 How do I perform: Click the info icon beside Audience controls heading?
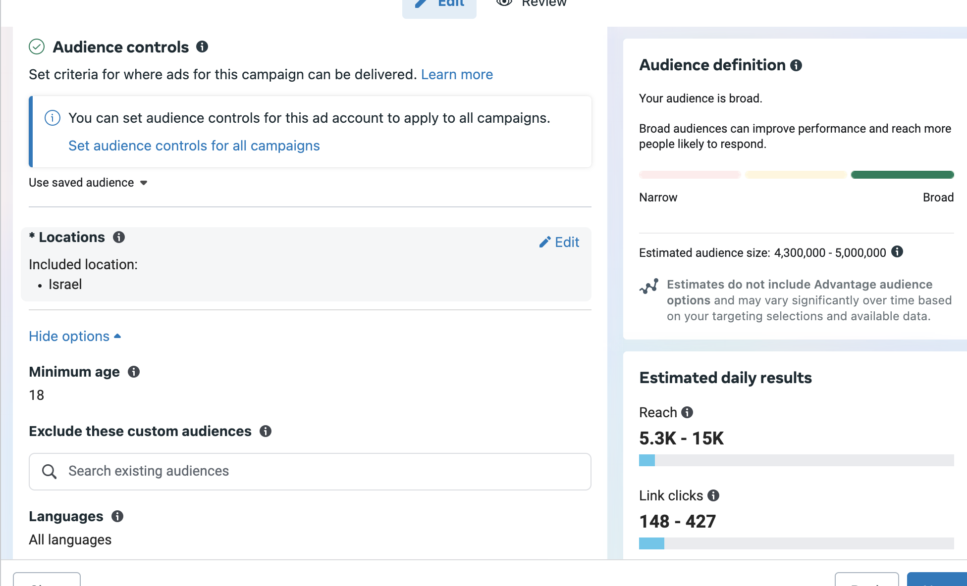(203, 47)
